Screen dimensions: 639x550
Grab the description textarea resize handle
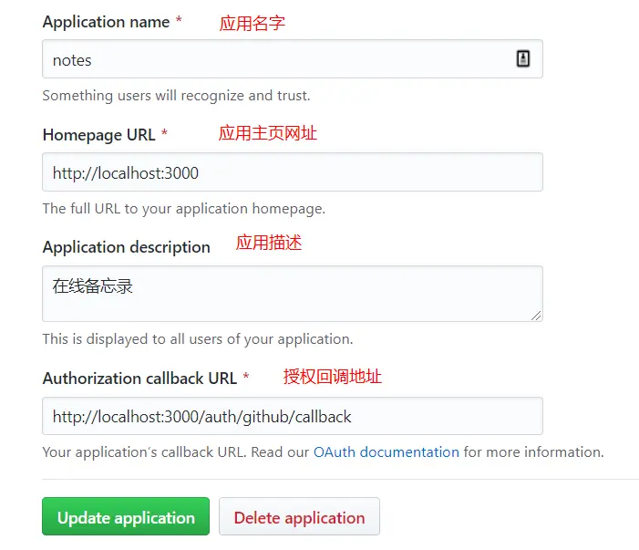point(536,316)
